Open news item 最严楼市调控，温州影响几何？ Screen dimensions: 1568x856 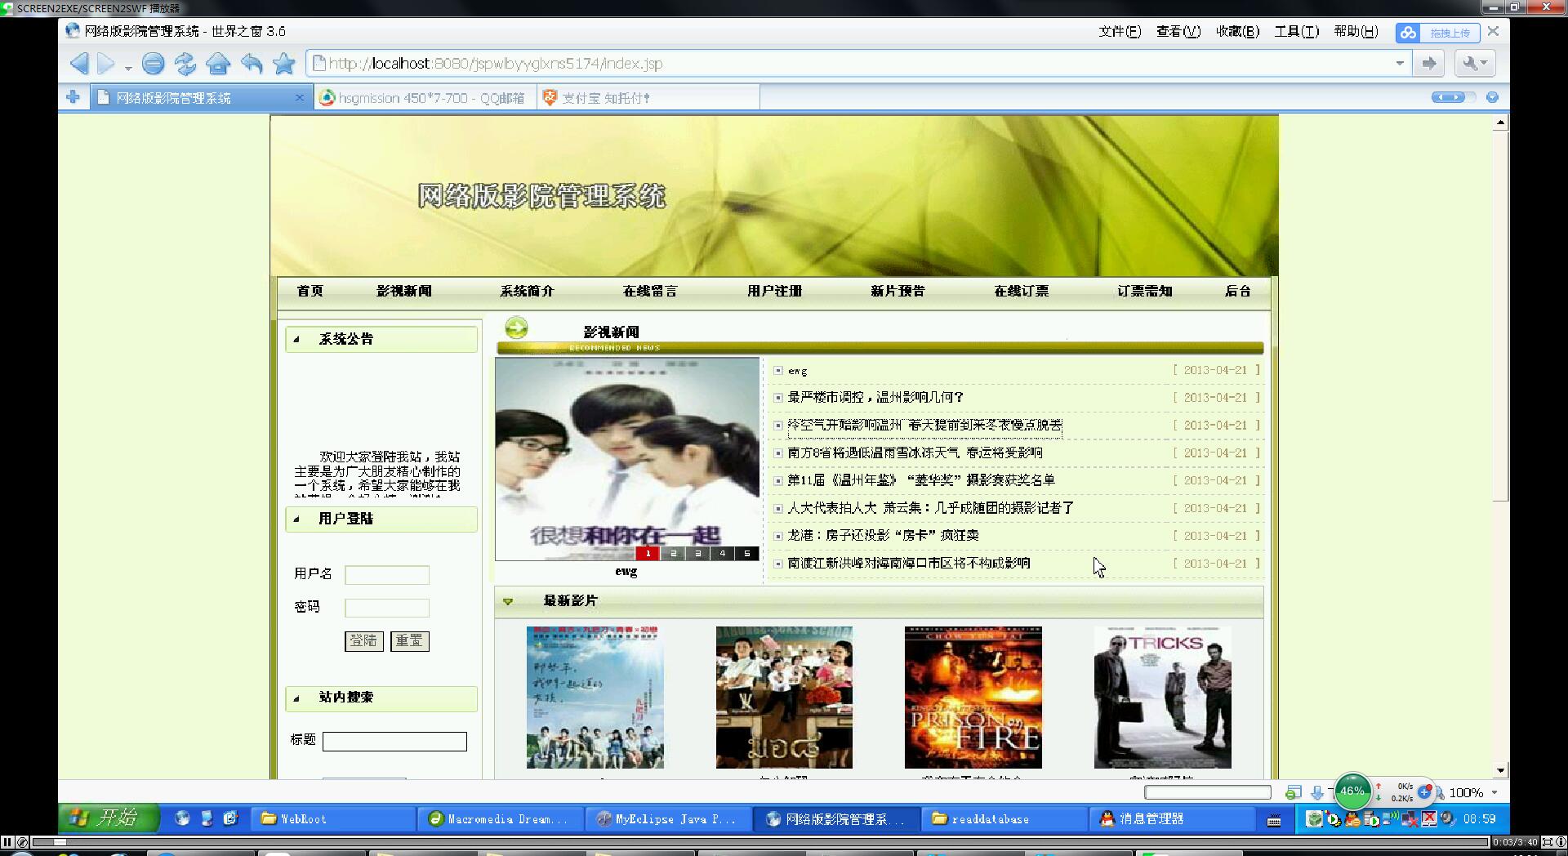pyautogui.click(x=875, y=397)
